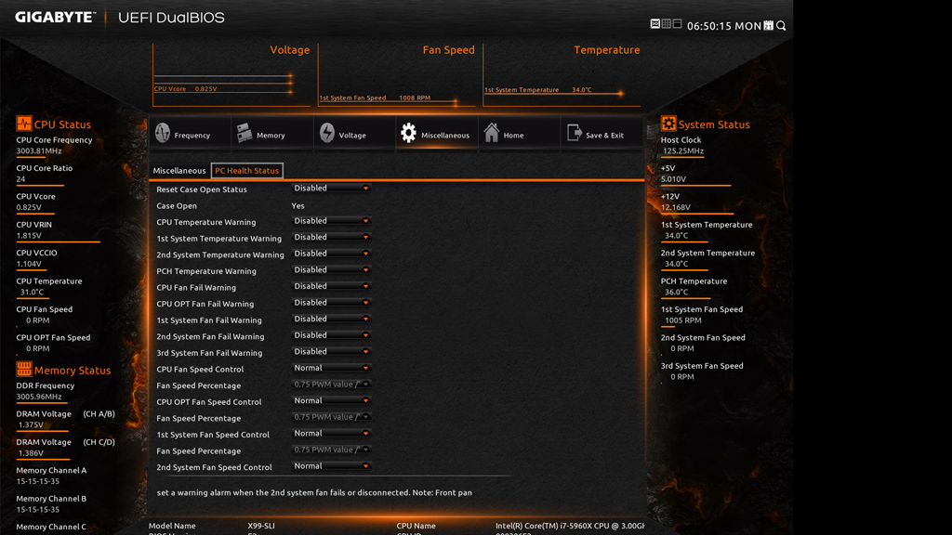Open the CPU Fan Speed Control dropdown
This screenshot has width=952, height=535.
point(331,369)
